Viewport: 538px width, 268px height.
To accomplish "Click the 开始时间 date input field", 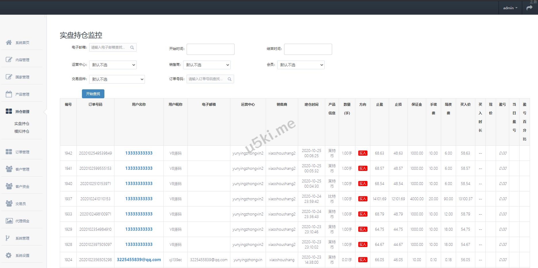I will (x=210, y=49).
